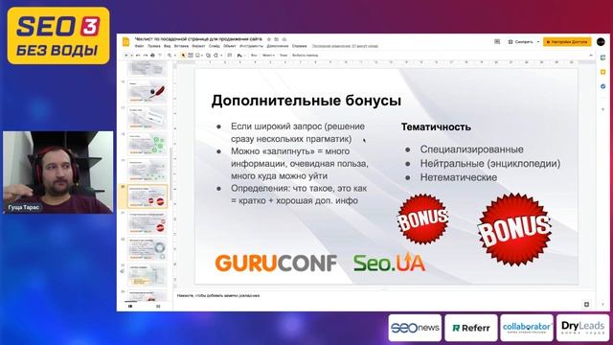Expand side panel chevron at bottom right
The height and width of the screenshot is (345, 613).
602,305
